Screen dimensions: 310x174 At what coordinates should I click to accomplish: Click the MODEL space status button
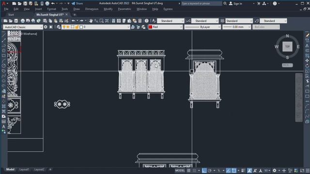[x=180, y=171]
